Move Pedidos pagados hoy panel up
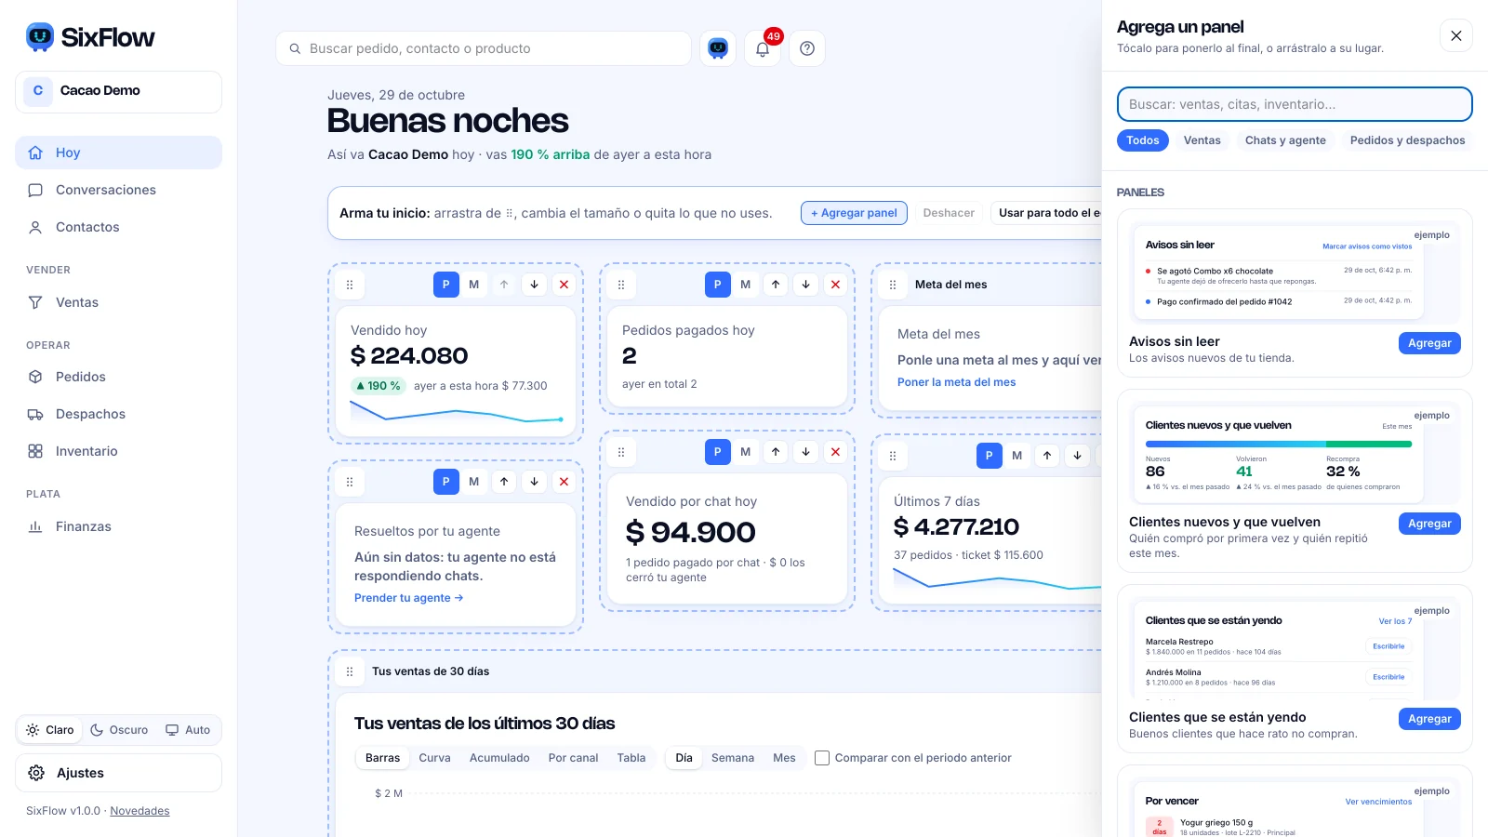The image size is (1488, 837). coord(776,285)
